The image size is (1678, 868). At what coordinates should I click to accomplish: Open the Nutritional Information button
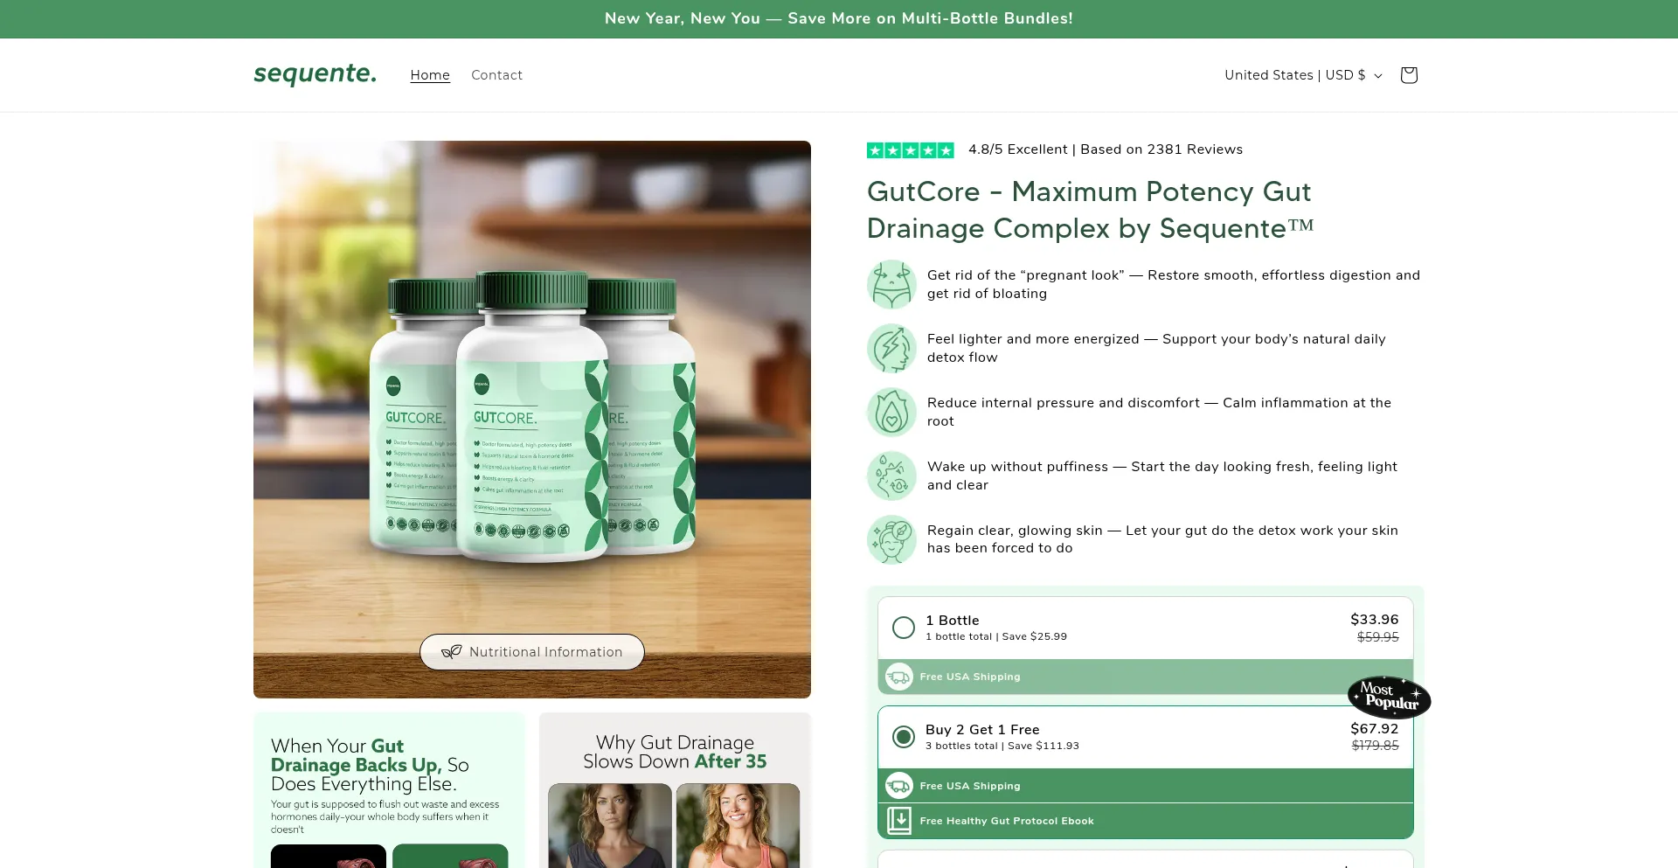click(532, 652)
